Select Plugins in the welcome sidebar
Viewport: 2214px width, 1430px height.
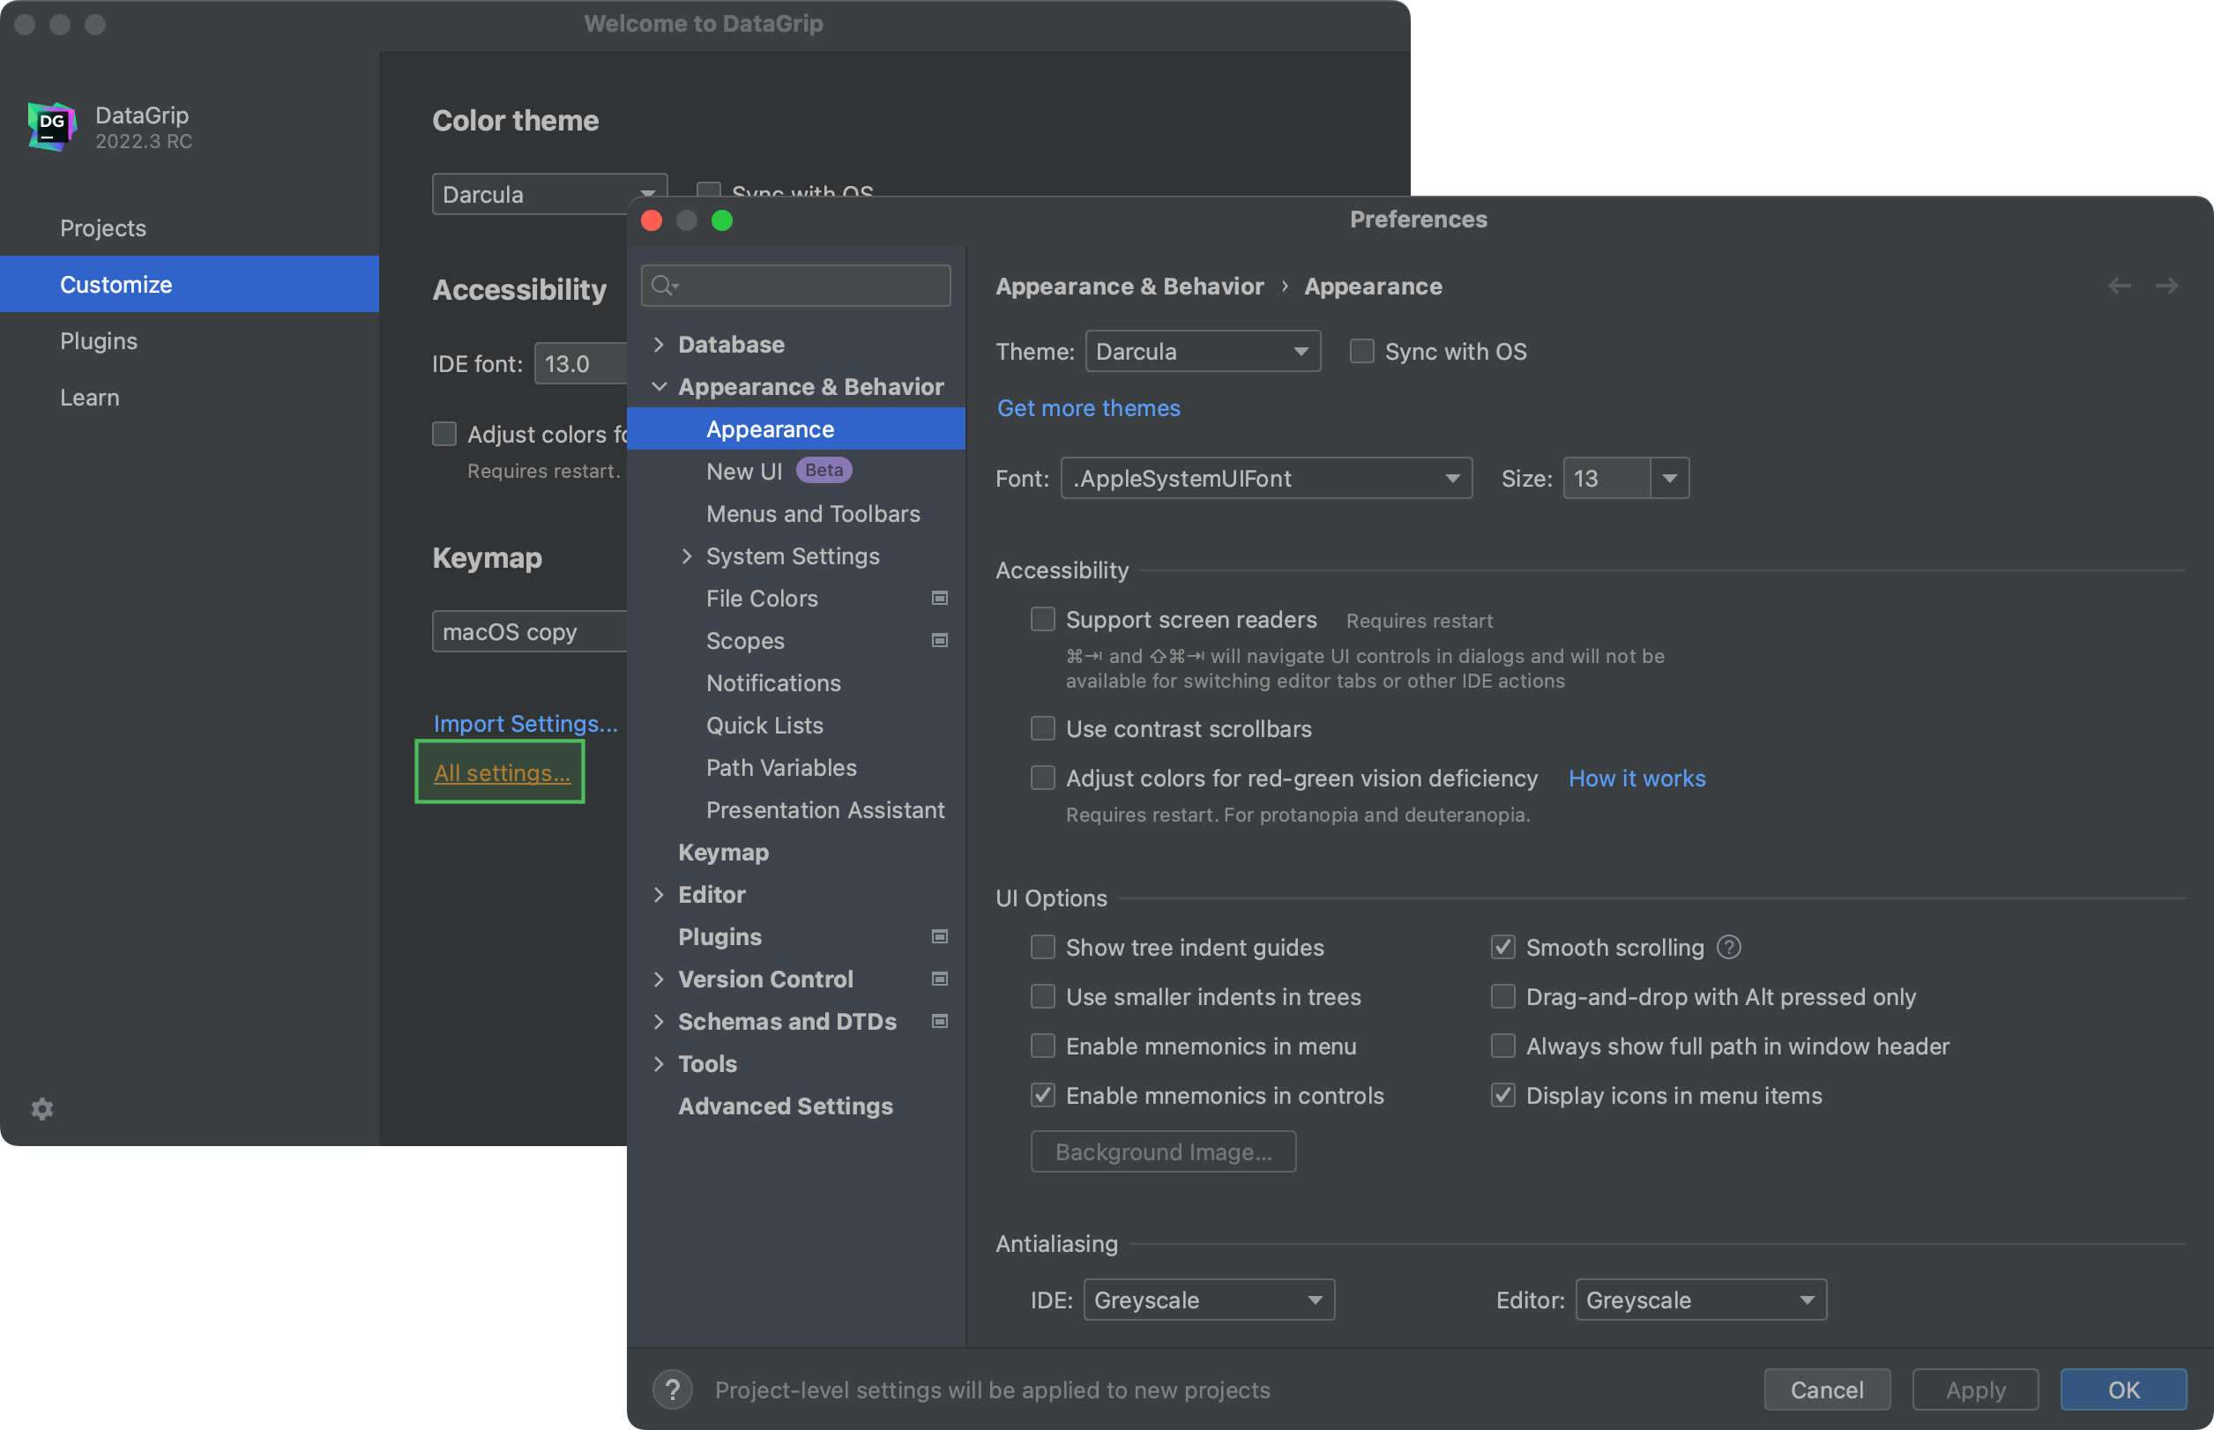click(x=98, y=341)
